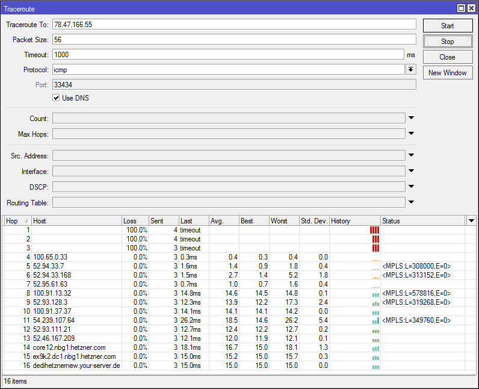The height and width of the screenshot is (389, 479).
Task: Click the 26.2ms last value
Action: coord(191,320)
